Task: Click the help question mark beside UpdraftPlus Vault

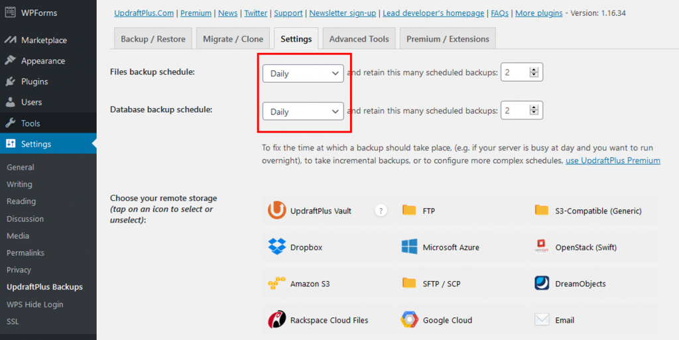Action: point(381,211)
